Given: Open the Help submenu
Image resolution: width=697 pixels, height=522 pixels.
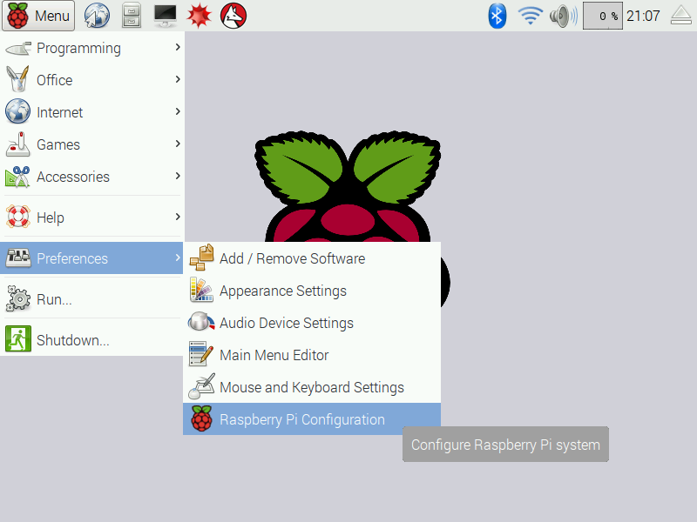Looking at the screenshot, I should pyautogui.click(x=92, y=217).
